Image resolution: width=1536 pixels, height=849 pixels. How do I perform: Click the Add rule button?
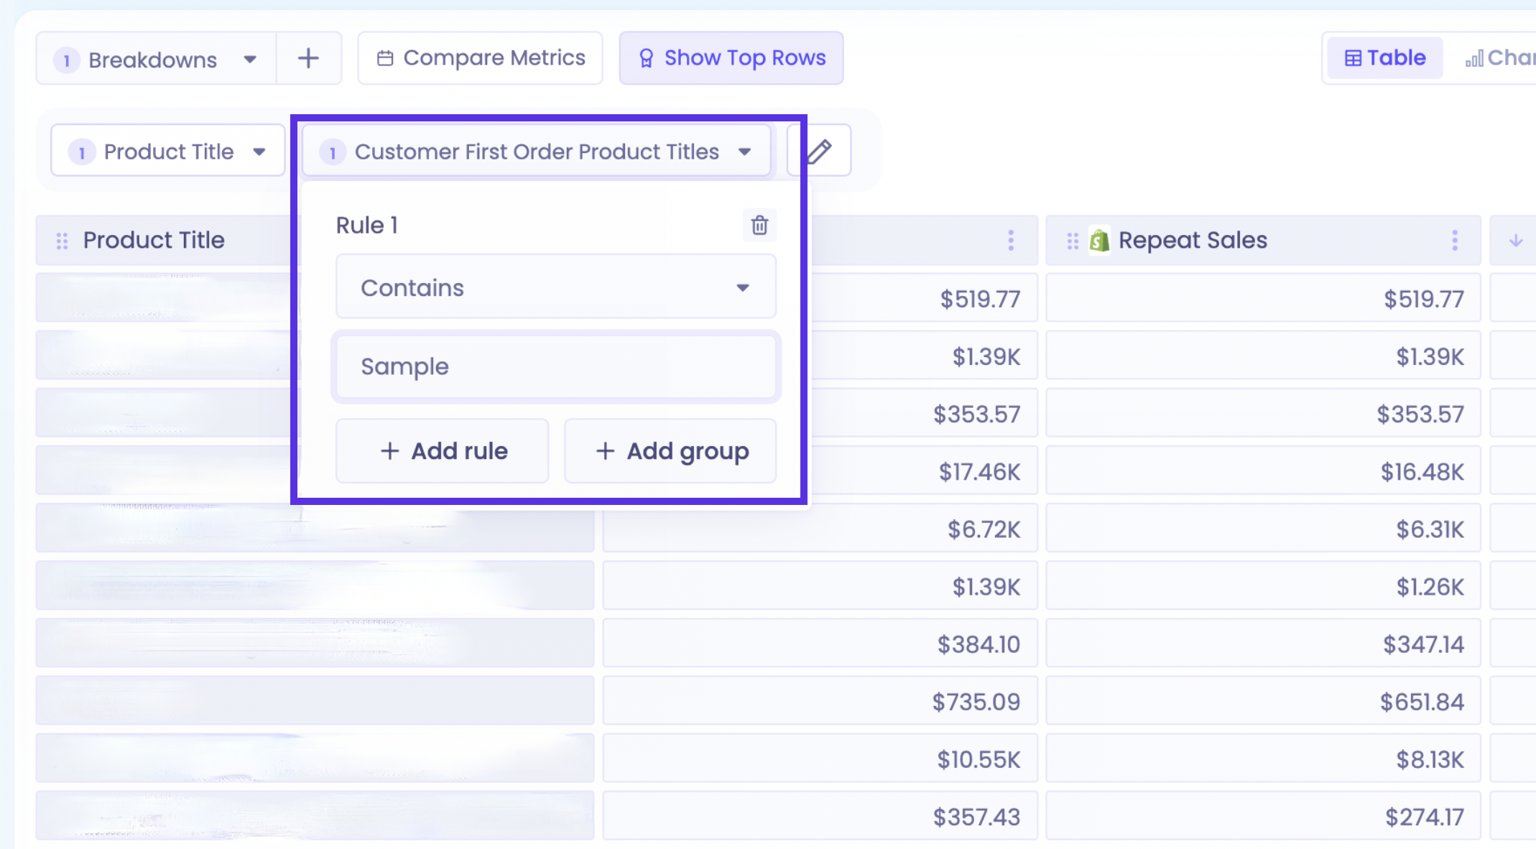click(x=443, y=451)
